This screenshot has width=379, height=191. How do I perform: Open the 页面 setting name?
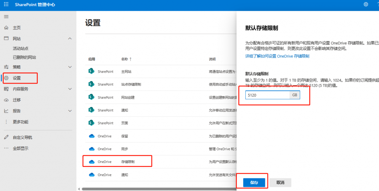[x=124, y=123]
